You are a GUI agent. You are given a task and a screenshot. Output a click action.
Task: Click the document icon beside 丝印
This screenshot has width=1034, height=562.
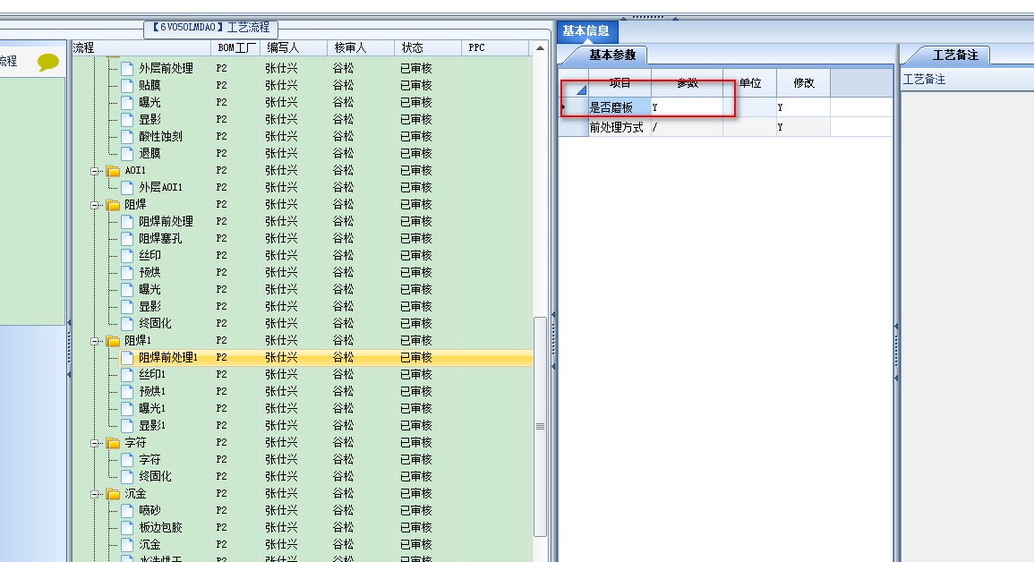point(128,256)
